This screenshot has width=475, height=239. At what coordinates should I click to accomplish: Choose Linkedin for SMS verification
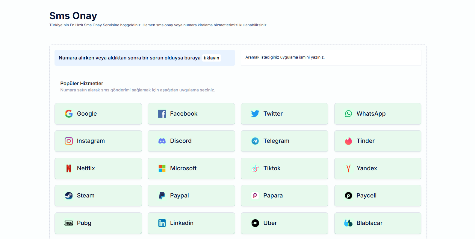click(191, 223)
